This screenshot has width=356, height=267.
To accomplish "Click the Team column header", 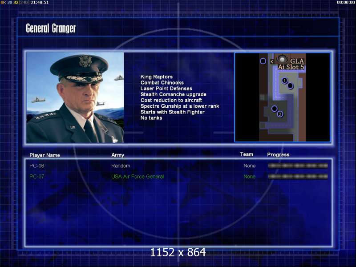I will coord(247,154).
